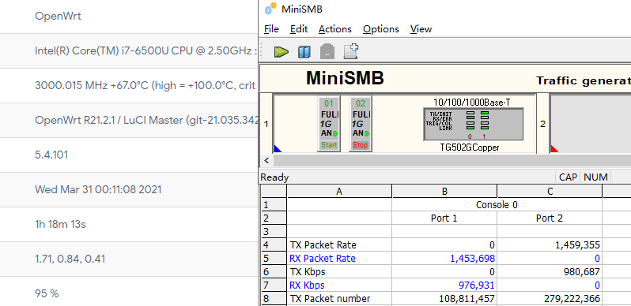Click the CAP status bar indicator
The height and width of the screenshot is (306, 631).
(x=569, y=177)
